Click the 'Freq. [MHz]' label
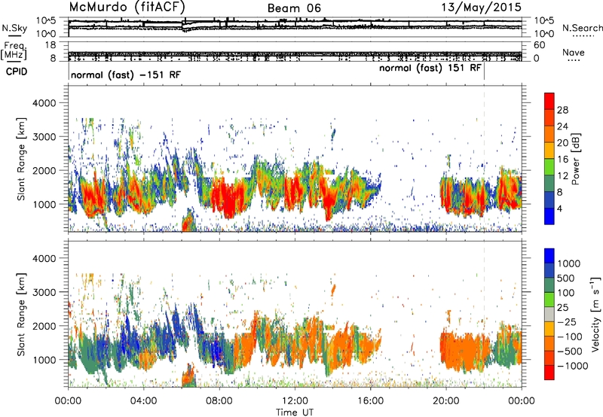The image size is (603, 417). pos(14,51)
